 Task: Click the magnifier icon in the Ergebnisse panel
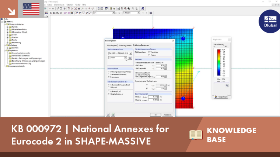[227, 85]
